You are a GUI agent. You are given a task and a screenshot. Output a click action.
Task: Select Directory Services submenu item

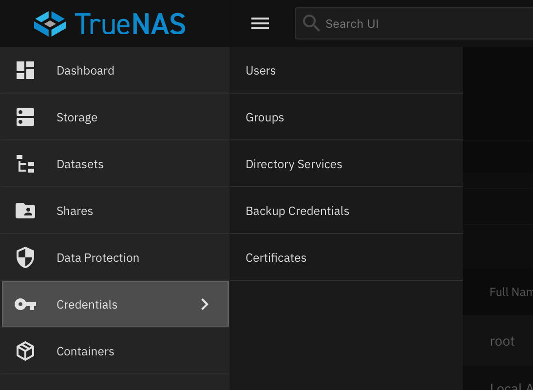pyautogui.click(x=294, y=164)
